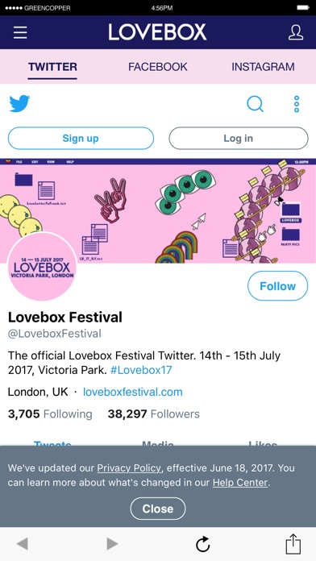Open the three-dot more options menu

click(297, 104)
